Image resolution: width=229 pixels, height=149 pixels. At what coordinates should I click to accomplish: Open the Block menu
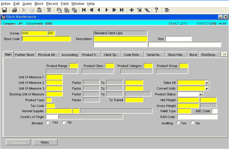39,4
